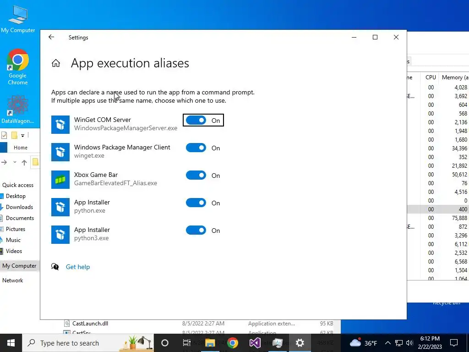Click File Explorer forward arrow
This screenshot has width=469, height=352.
(x=4, y=162)
